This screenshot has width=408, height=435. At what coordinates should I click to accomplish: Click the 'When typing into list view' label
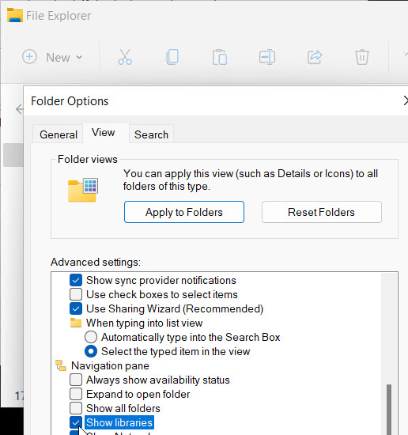point(145,323)
